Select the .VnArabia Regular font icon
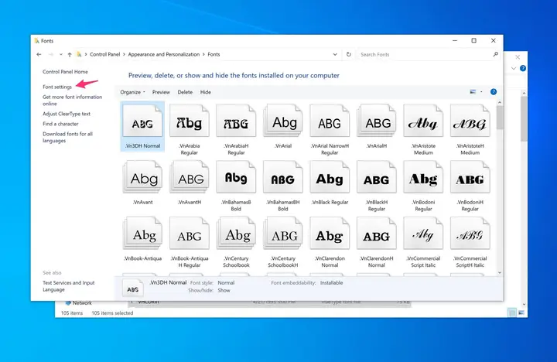The height and width of the screenshot is (362, 557). click(190, 121)
